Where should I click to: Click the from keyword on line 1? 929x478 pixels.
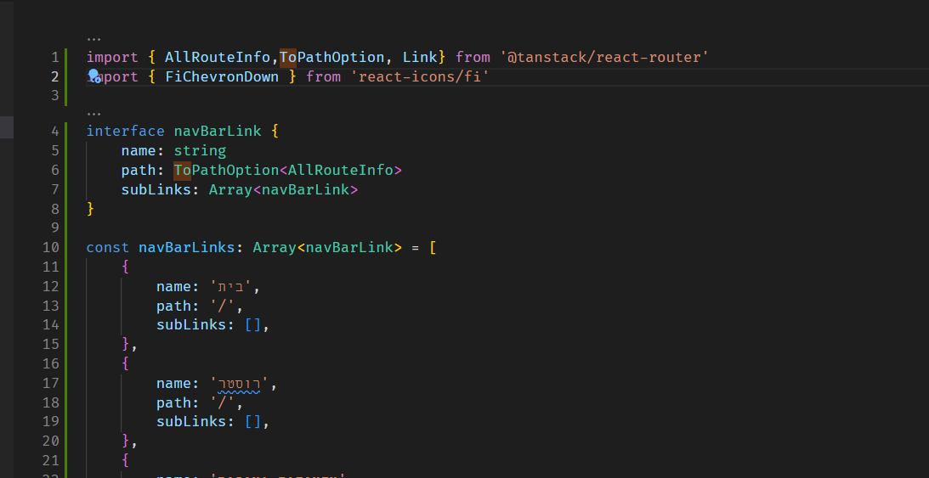coord(473,58)
